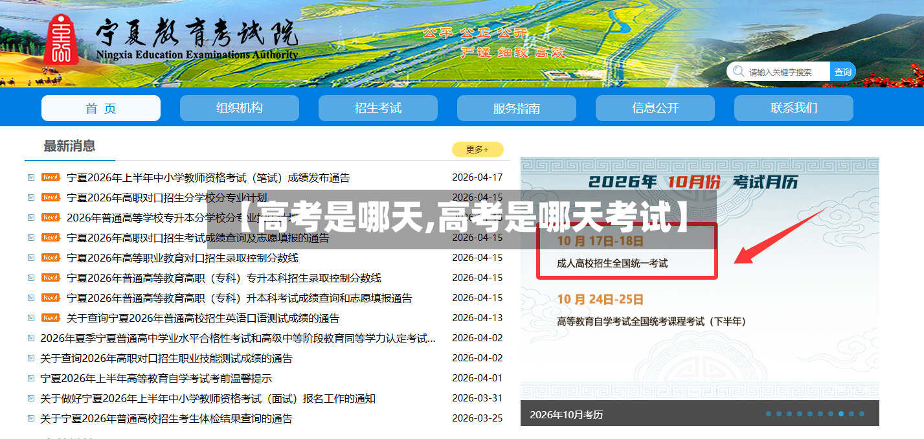Image resolution: width=924 pixels, height=439 pixels.
Task: Click bullet icon beside 对口招生录取控制分数线
Action: (x=31, y=258)
